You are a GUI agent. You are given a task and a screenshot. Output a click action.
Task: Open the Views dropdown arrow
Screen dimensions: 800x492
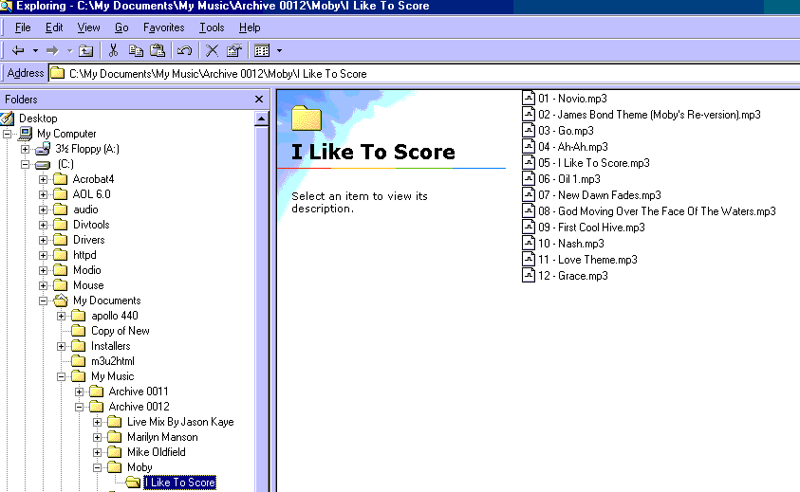pos(279,50)
